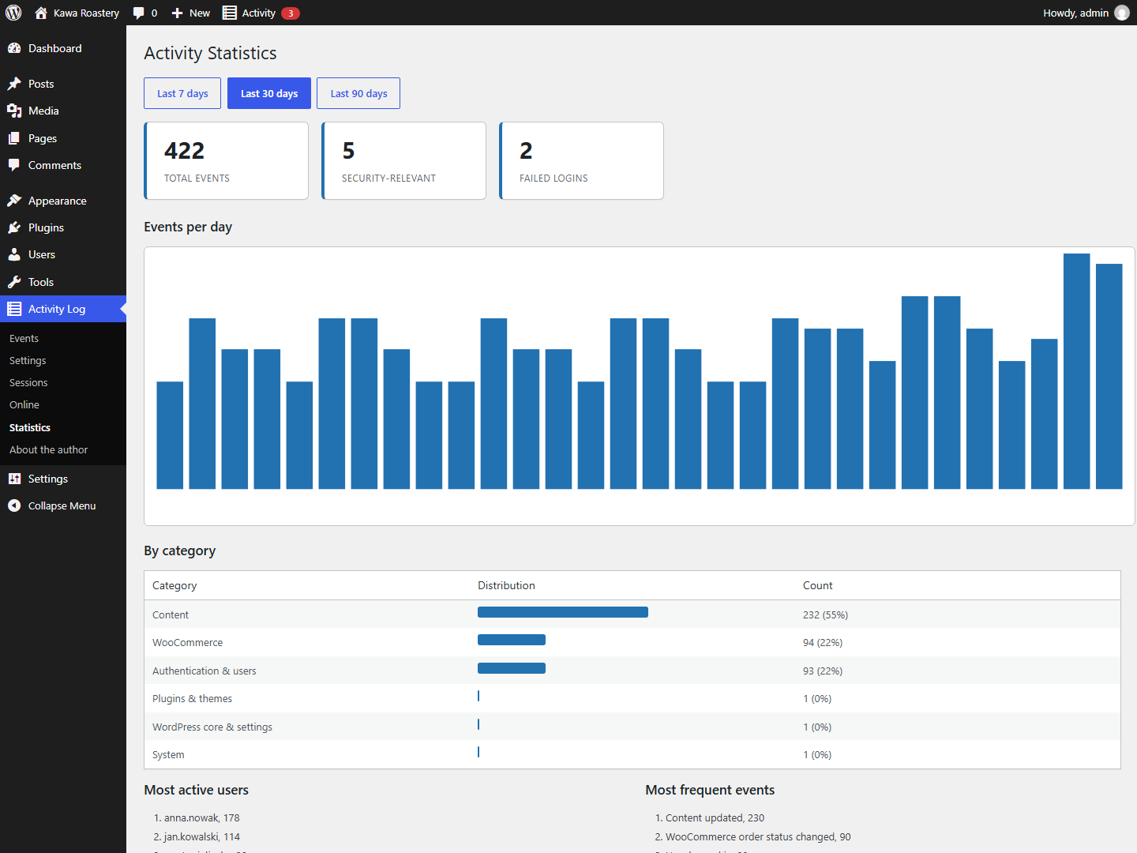This screenshot has width=1137, height=853.
Task: Click the Appearance paintbrush icon
Action: (x=14, y=201)
